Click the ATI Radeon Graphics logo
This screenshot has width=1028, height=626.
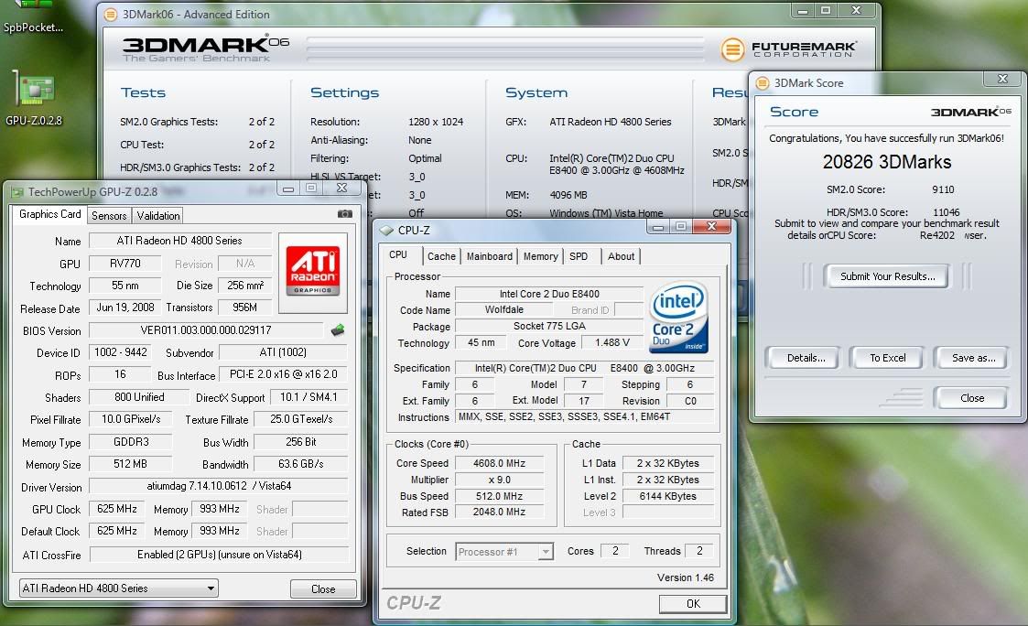click(x=313, y=271)
